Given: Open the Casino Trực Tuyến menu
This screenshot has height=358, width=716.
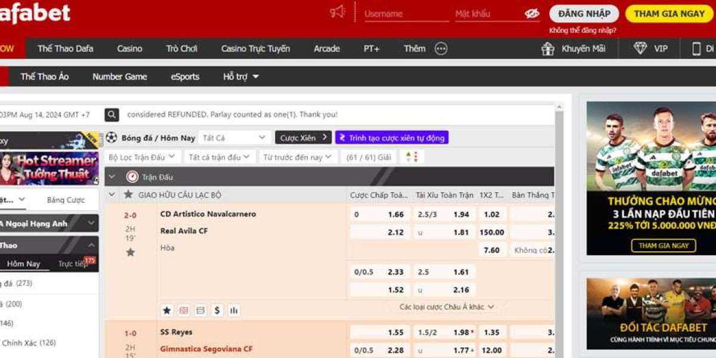Looking at the screenshot, I should click(255, 48).
